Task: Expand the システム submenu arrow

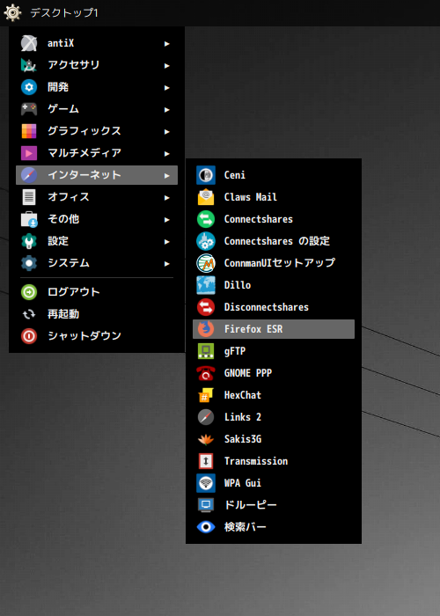Action: point(167,264)
